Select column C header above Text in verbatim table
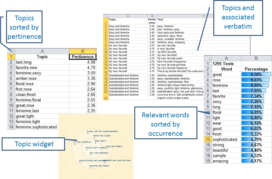The height and width of the screenshot is (179, 272). (x=203, y=16)
